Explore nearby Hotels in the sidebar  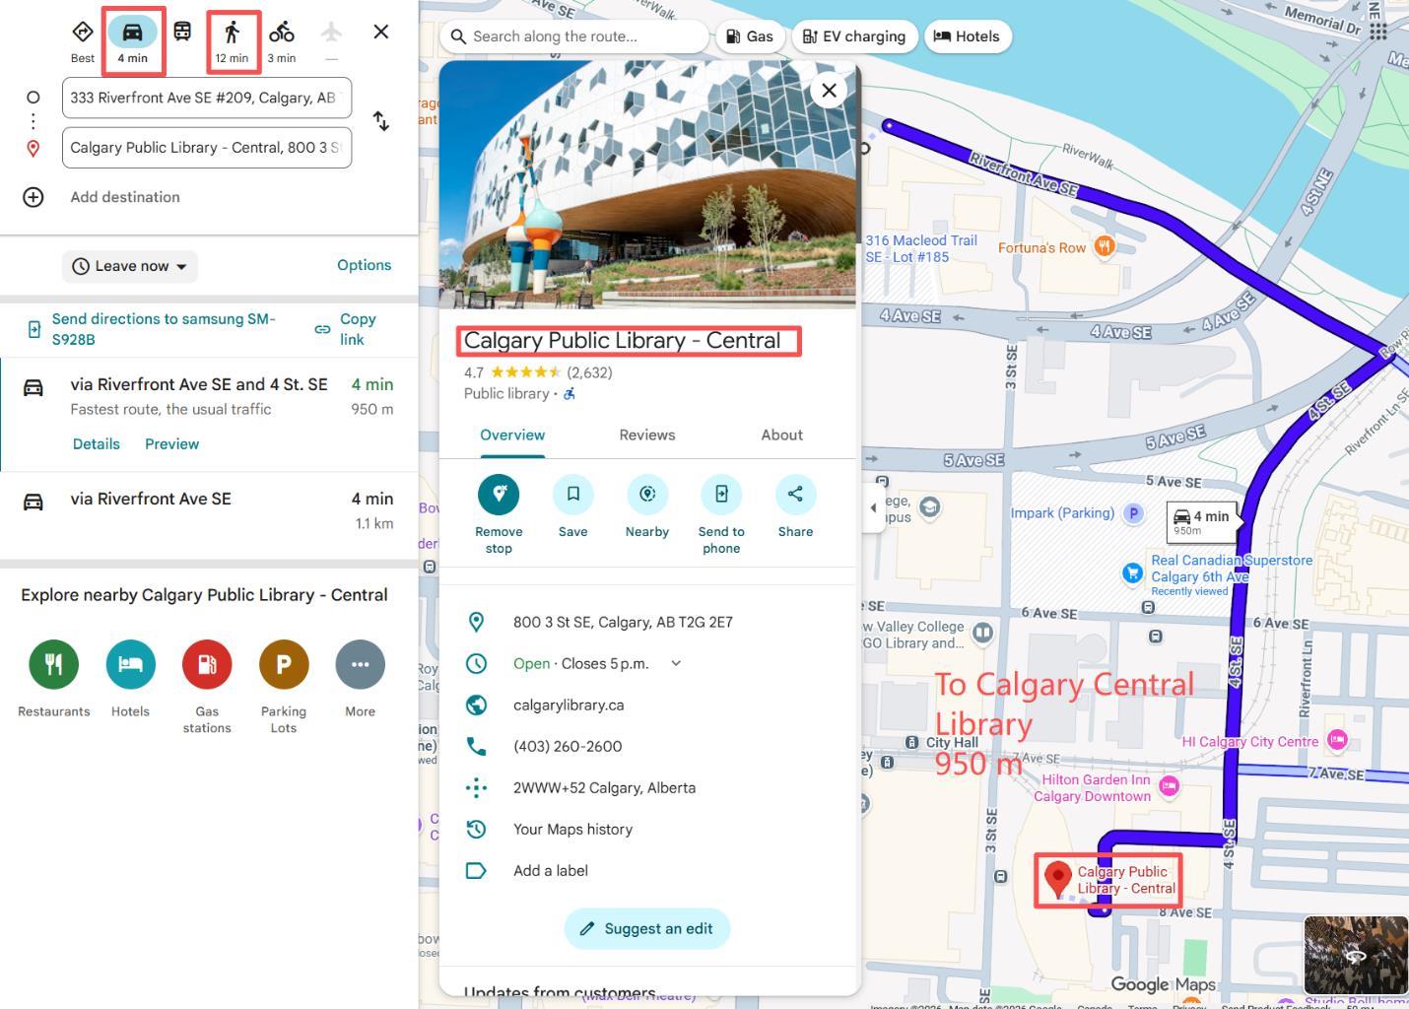pos(131,678)
